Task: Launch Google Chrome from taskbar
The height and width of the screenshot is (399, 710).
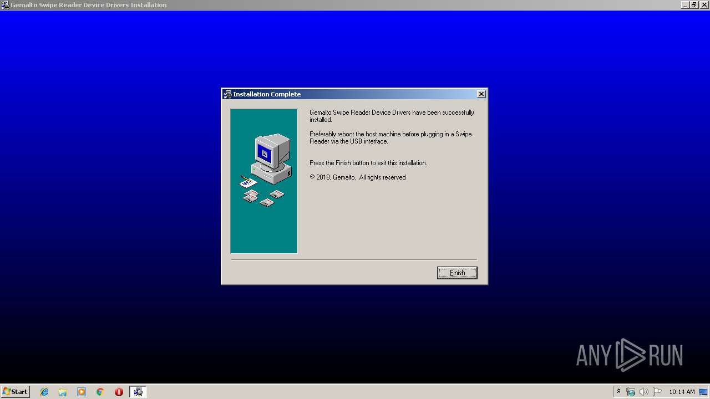Action: point(100,392)
